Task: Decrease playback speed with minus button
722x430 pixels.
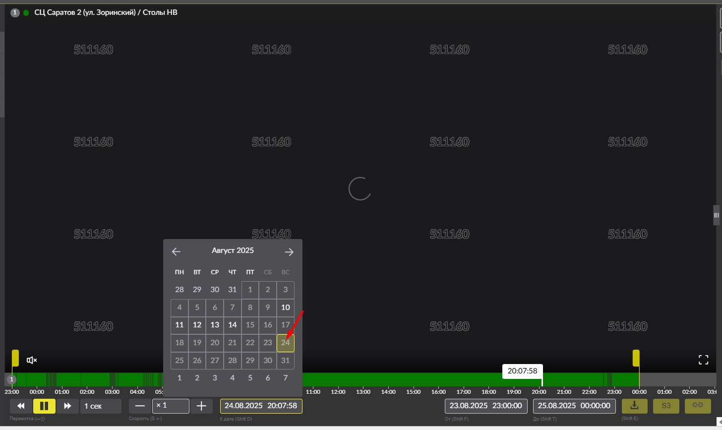Action: [x=140, y=406]
